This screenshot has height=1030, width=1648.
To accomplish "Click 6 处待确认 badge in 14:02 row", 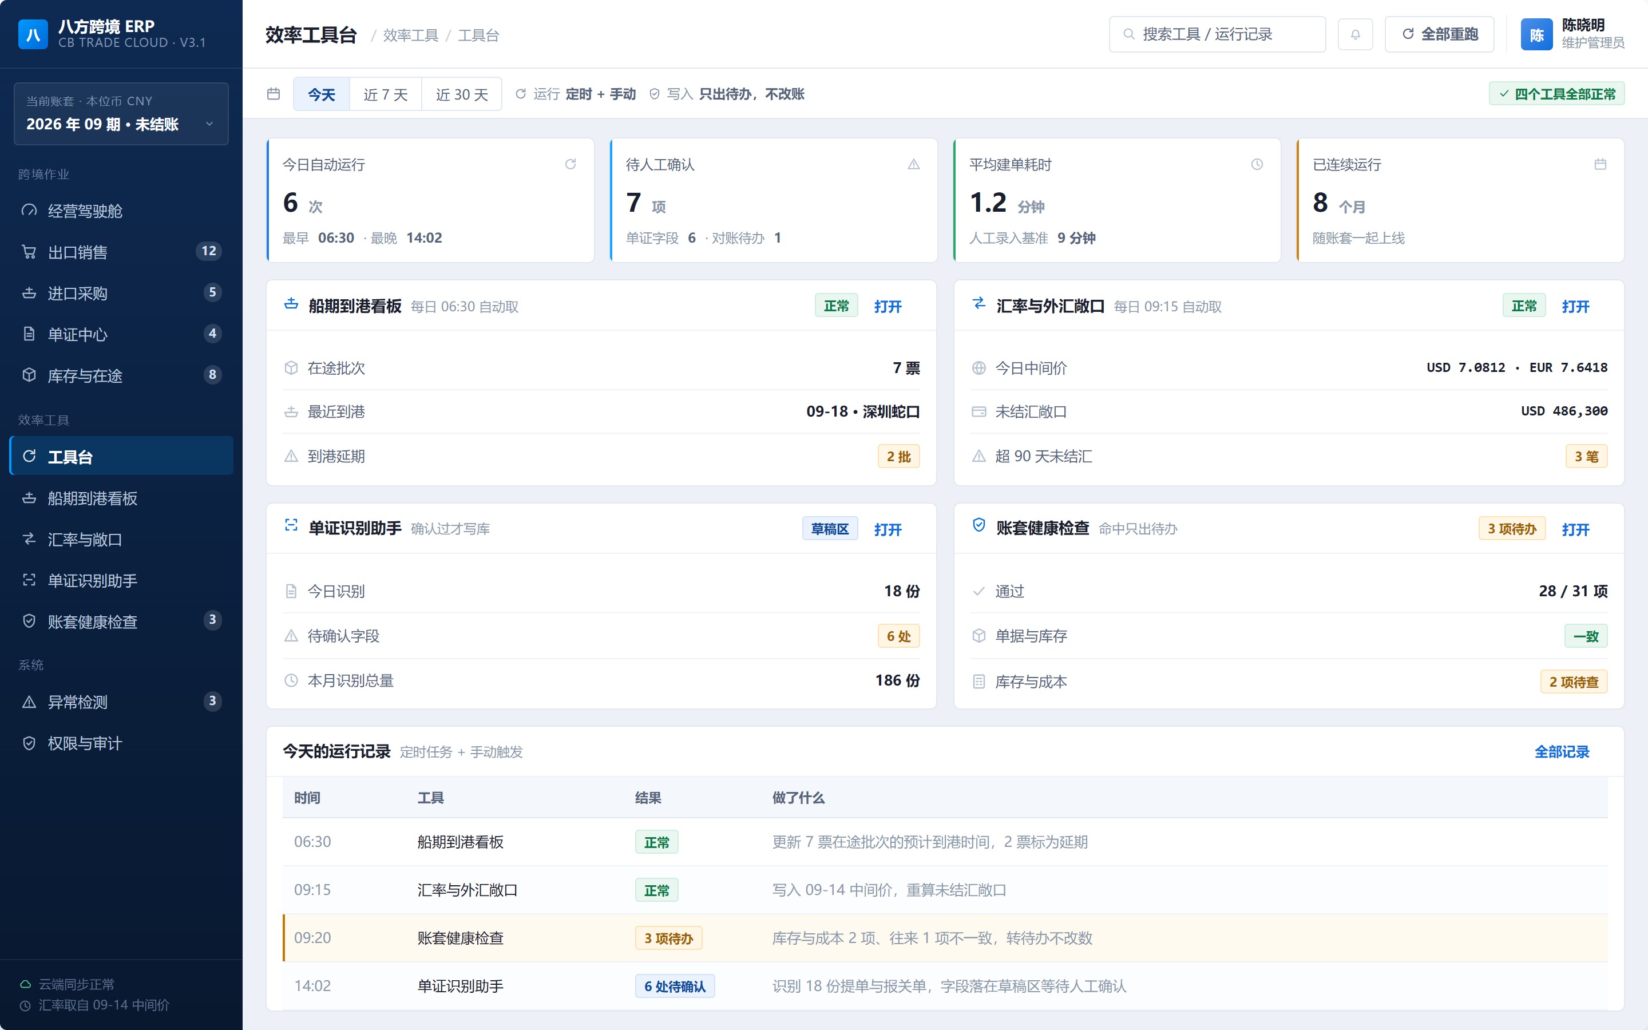I will (675, 987).
